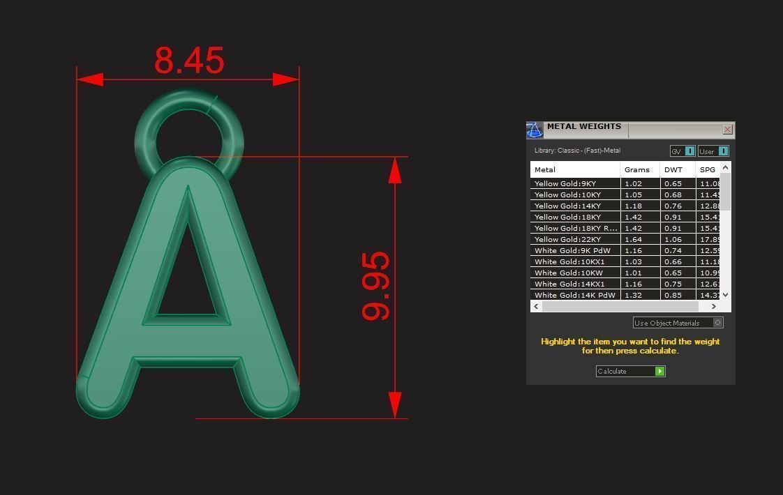783x495 pixels.
Task: Click the table's scroll left arrow
Action: [537, 306]
